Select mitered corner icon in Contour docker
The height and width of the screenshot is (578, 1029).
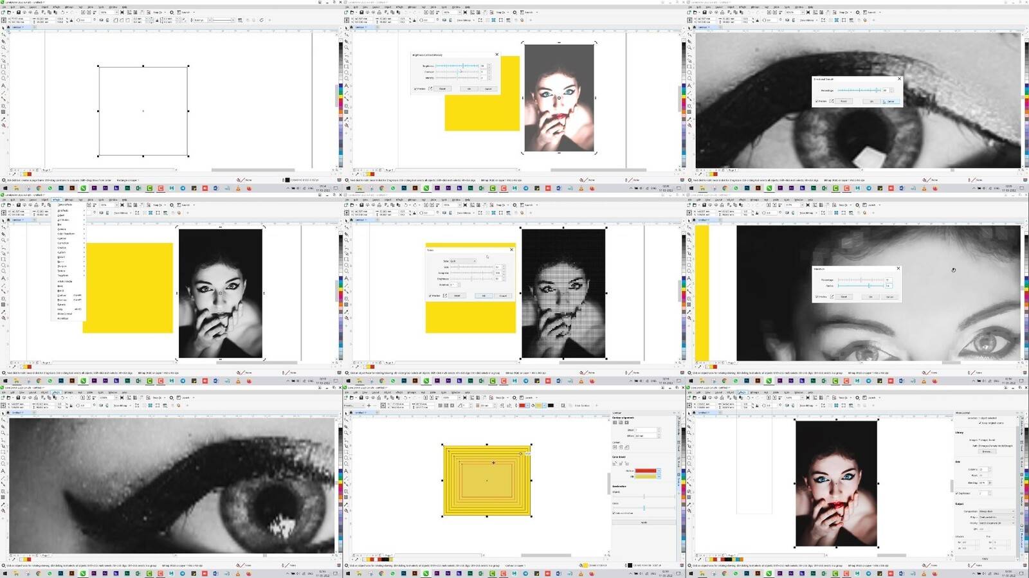[x=615, y=447]
